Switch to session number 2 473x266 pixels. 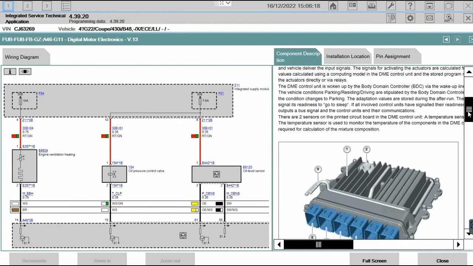pyautogui.click(x=27, y=6)
